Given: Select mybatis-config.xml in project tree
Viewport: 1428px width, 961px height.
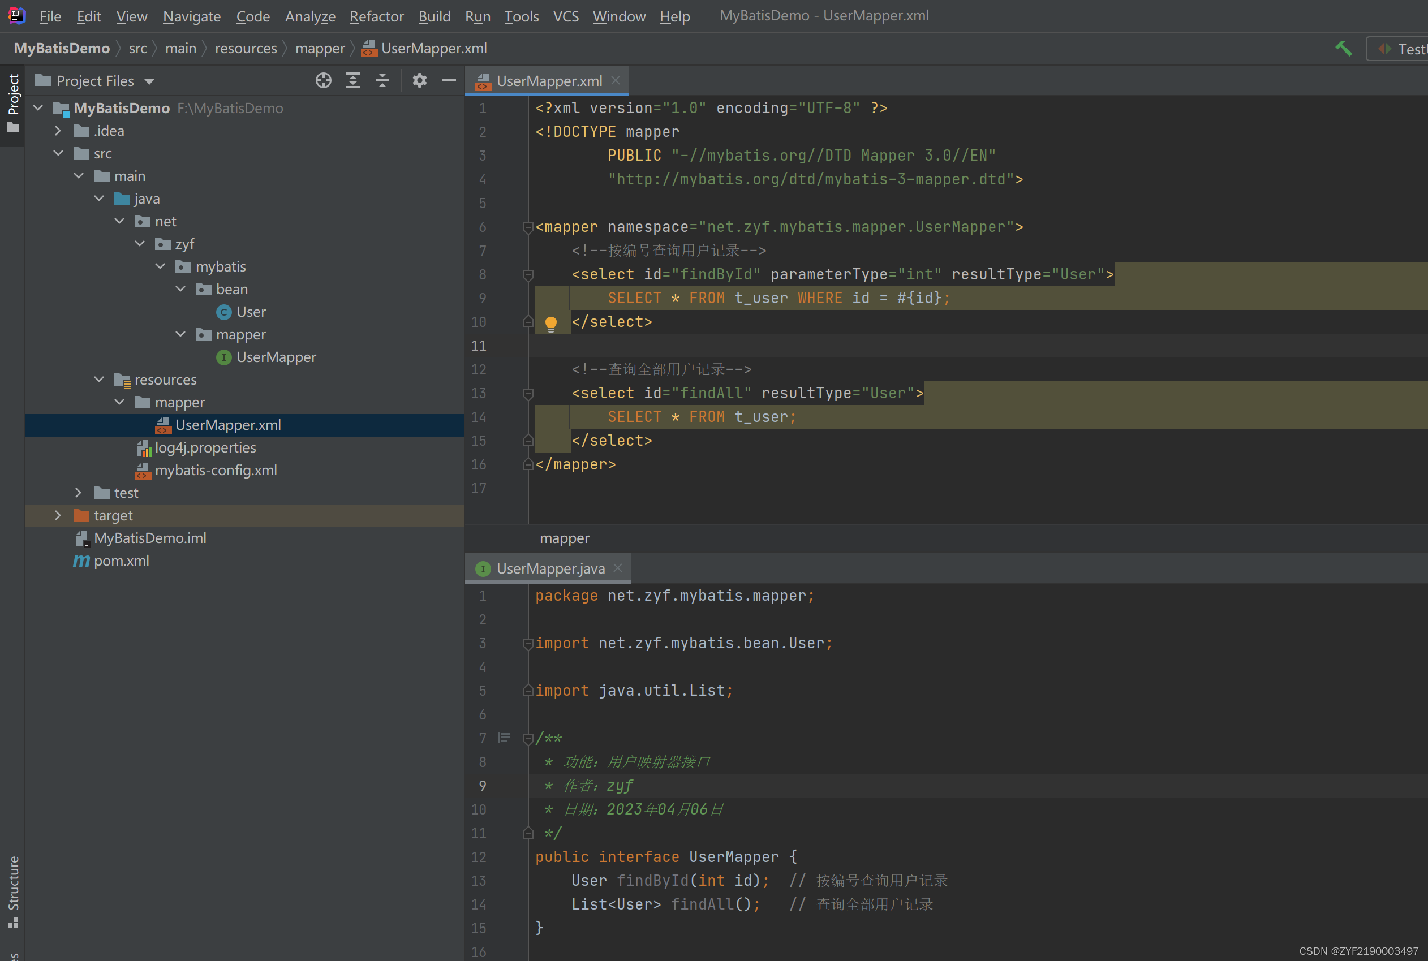Looking at the screenshot, I should 215,470.
